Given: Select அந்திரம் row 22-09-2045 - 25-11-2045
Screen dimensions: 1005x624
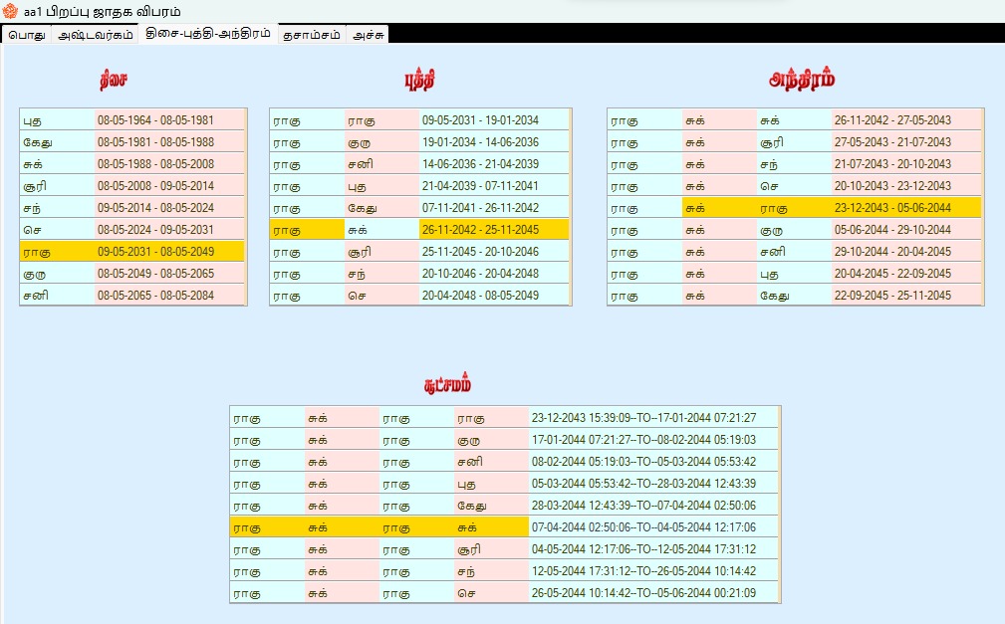Looking at the screenshot, I should tap(795, 296).
